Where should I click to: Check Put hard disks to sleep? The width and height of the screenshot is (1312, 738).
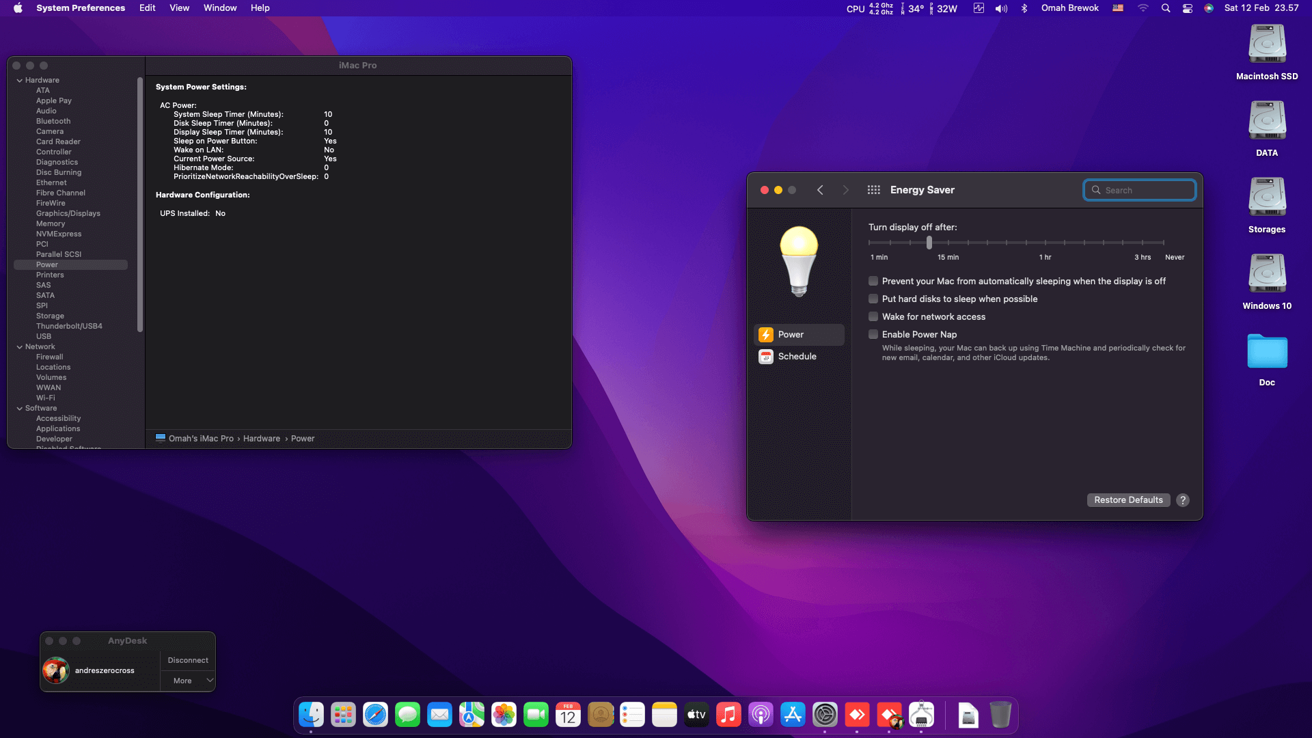(873, 299)
